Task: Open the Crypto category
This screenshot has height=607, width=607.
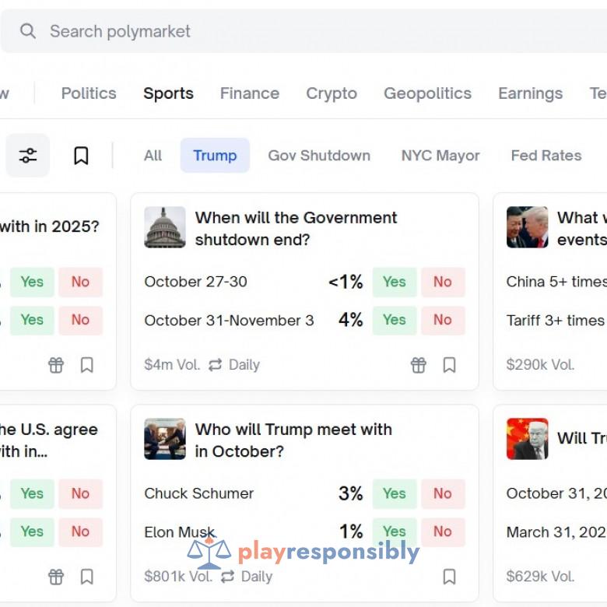Action: click(332, 93)
